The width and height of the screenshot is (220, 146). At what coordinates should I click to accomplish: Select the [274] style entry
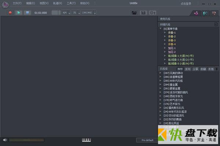tap(176, 92)
